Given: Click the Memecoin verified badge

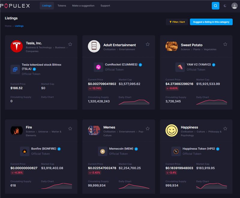Looking at the screenshot, I should click(x=136, y=149).
